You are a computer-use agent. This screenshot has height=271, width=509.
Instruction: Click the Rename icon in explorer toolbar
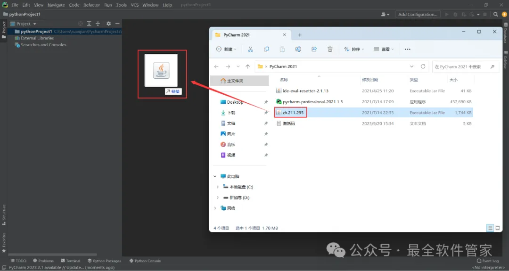point(298,49)
